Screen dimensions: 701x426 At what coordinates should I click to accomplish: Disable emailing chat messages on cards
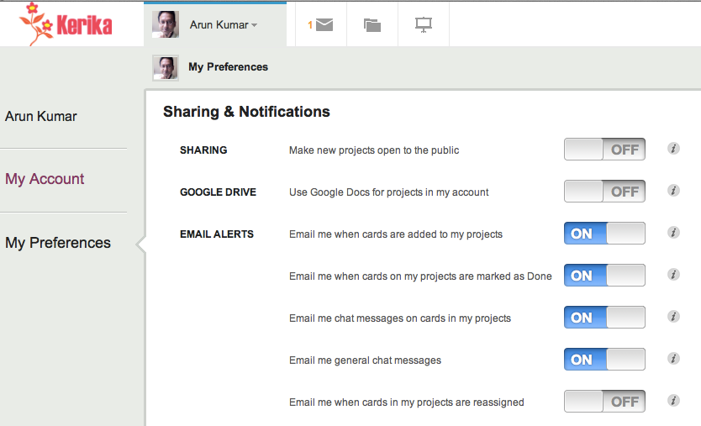604,318
